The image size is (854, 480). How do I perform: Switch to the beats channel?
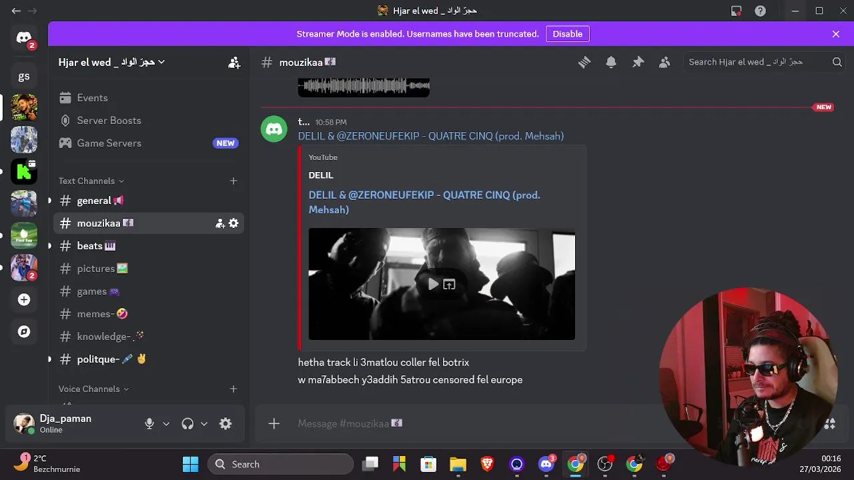(149, 246)
